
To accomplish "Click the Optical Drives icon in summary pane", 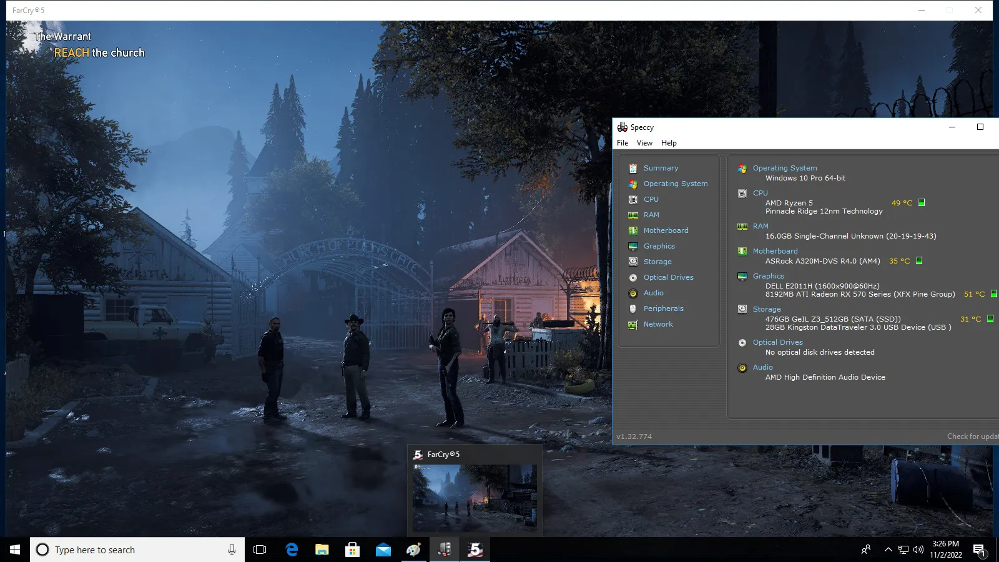I will pos(742,342).
